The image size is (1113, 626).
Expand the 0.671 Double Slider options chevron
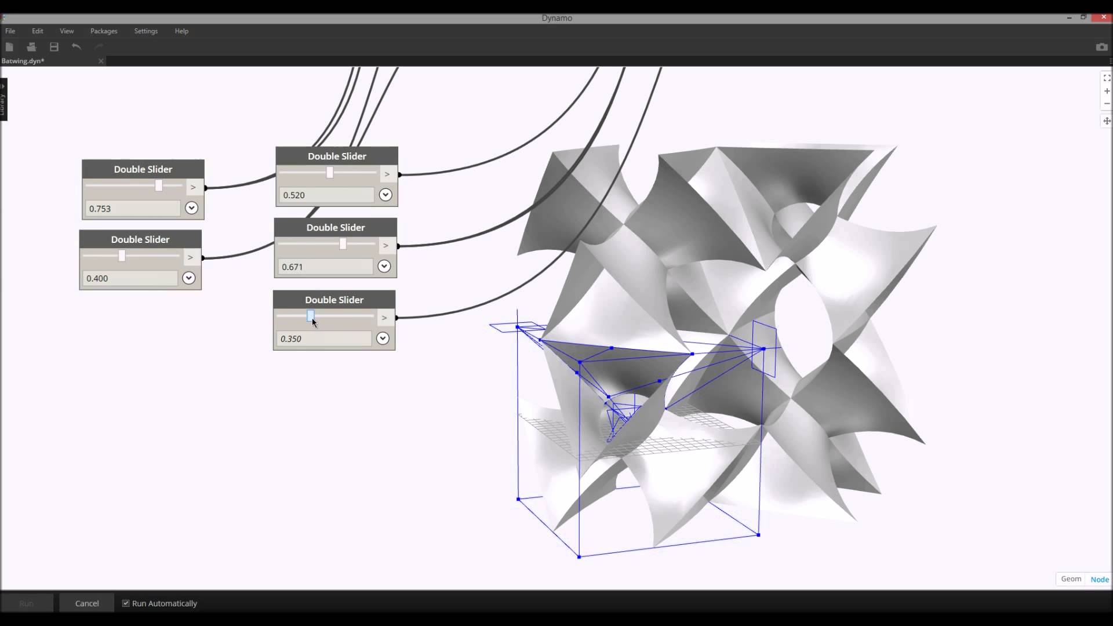click(384, 266)
